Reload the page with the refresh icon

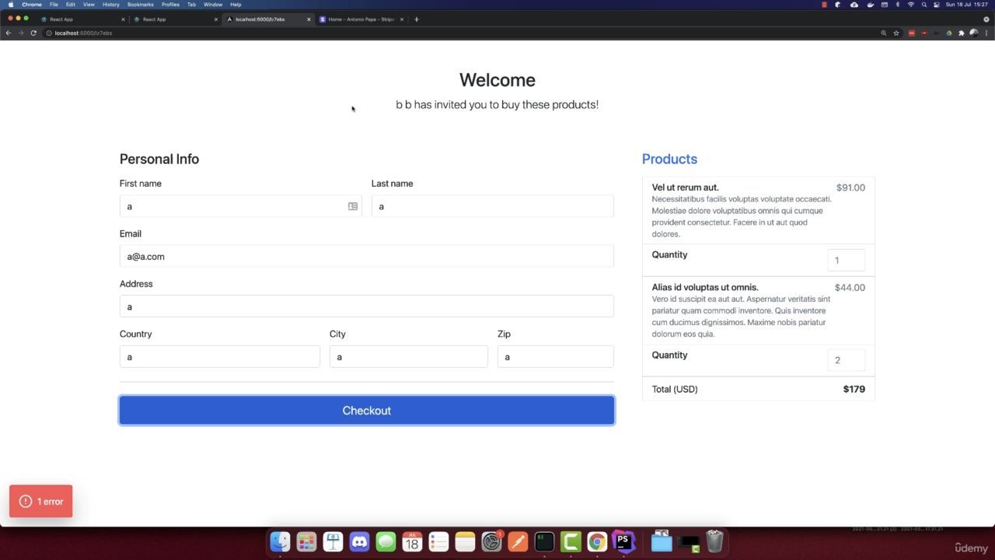[33, 33]
